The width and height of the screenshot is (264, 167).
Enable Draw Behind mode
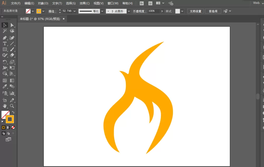[x=8, y=133]
